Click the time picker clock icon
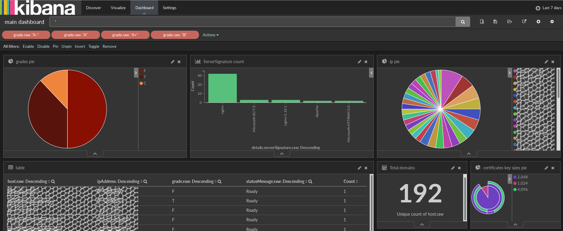Screen dimensions: 563x231 [538, 8]
